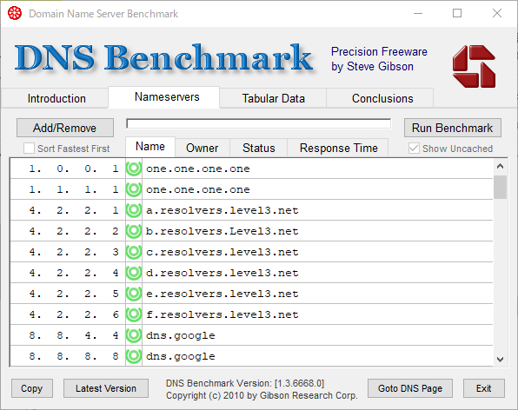Select b.resolvers.Level3.net entry
This screenshot has height=410, width=518.
222,231
